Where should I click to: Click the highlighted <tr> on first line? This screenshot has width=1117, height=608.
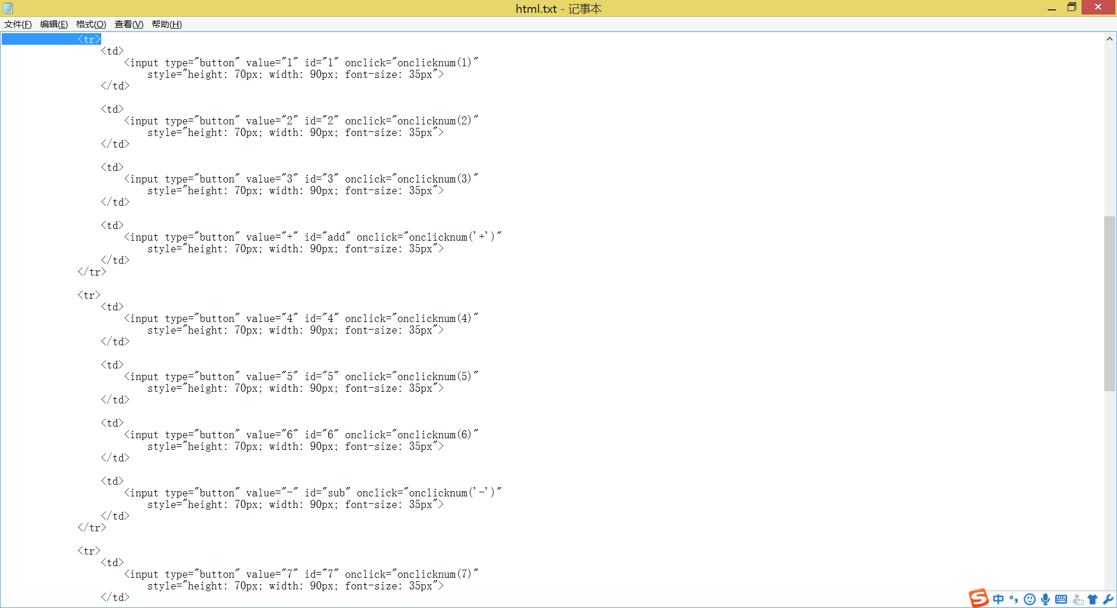pos(89,40)
